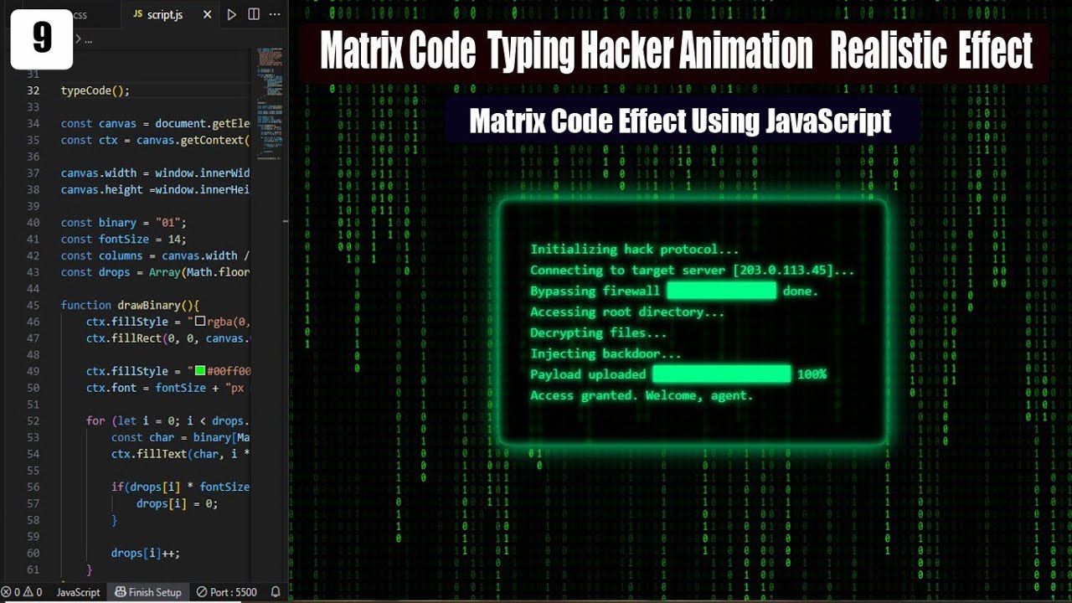Click the drops[i]++; statement
1072x603 pixels.
(146, 553)
